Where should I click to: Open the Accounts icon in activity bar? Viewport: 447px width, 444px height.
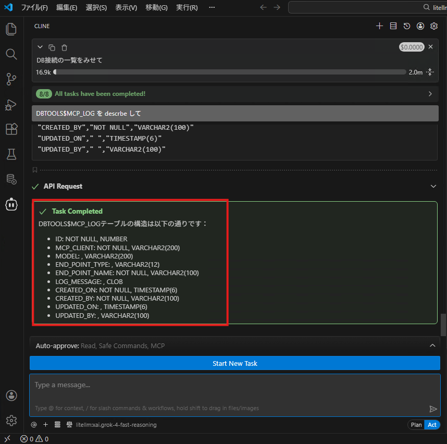pyautogui.click(x=11, y=395)
